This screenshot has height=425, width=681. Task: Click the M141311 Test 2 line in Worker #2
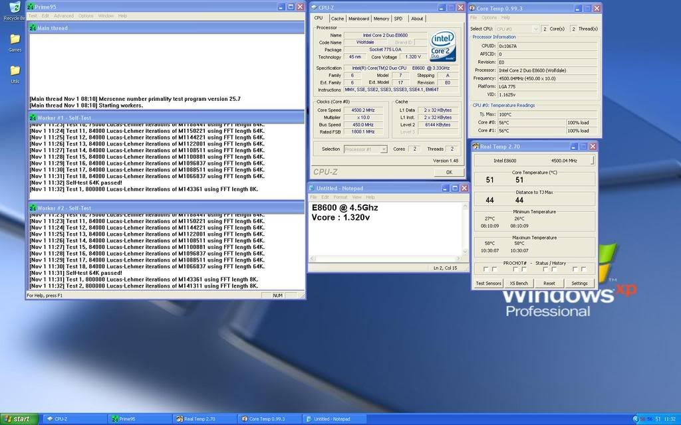point(144,286)
